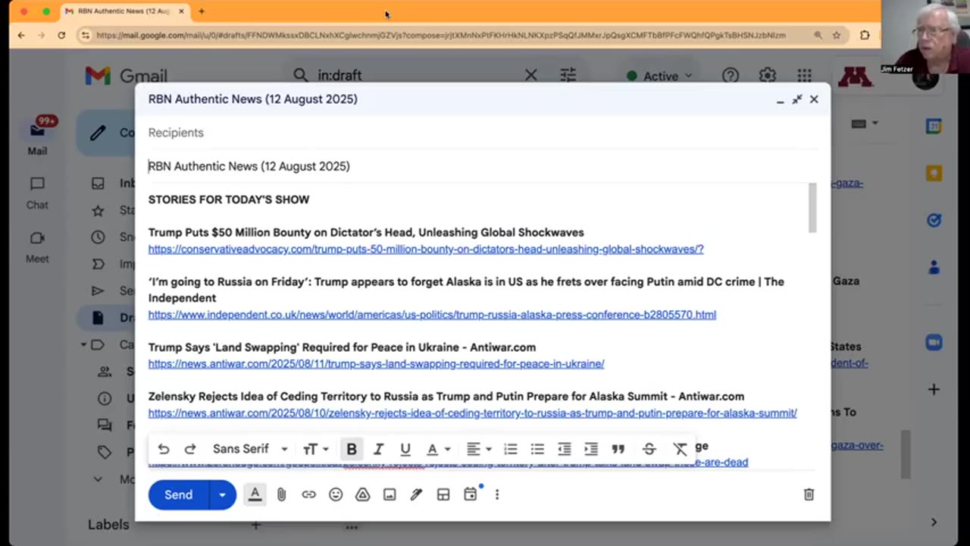Open the independent.co.uk Trump Russia Alaska link
The width and height of the screenshot is (970, 546).
432,314
